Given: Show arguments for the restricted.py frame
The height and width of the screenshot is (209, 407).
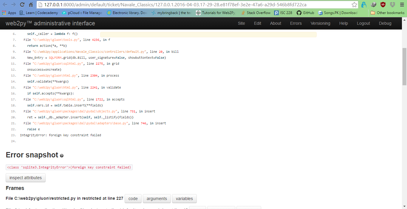Looking at the screenshot, I should pyautogui.click(x=157, y=199).
